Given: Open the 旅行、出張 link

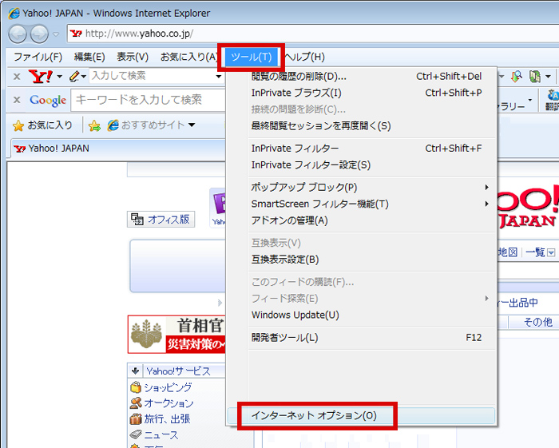Looking at the screenshot, I should (x=167, y=418).
